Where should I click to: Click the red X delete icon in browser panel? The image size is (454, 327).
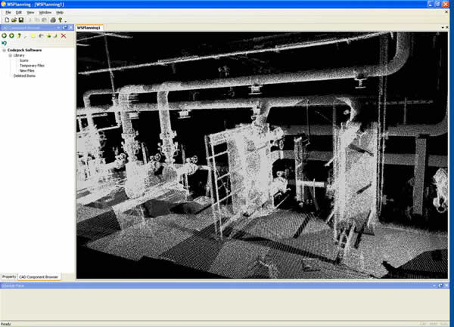pos(64,35)
